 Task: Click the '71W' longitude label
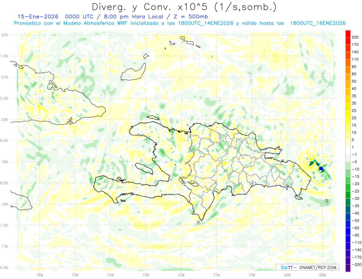216,275
